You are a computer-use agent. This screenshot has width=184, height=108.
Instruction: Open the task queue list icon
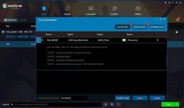(x=177, y=20)
